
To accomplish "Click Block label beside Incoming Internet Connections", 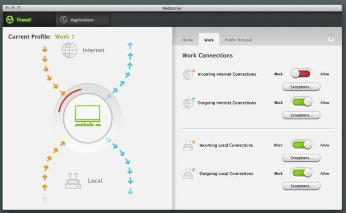I will coord(278,74).
